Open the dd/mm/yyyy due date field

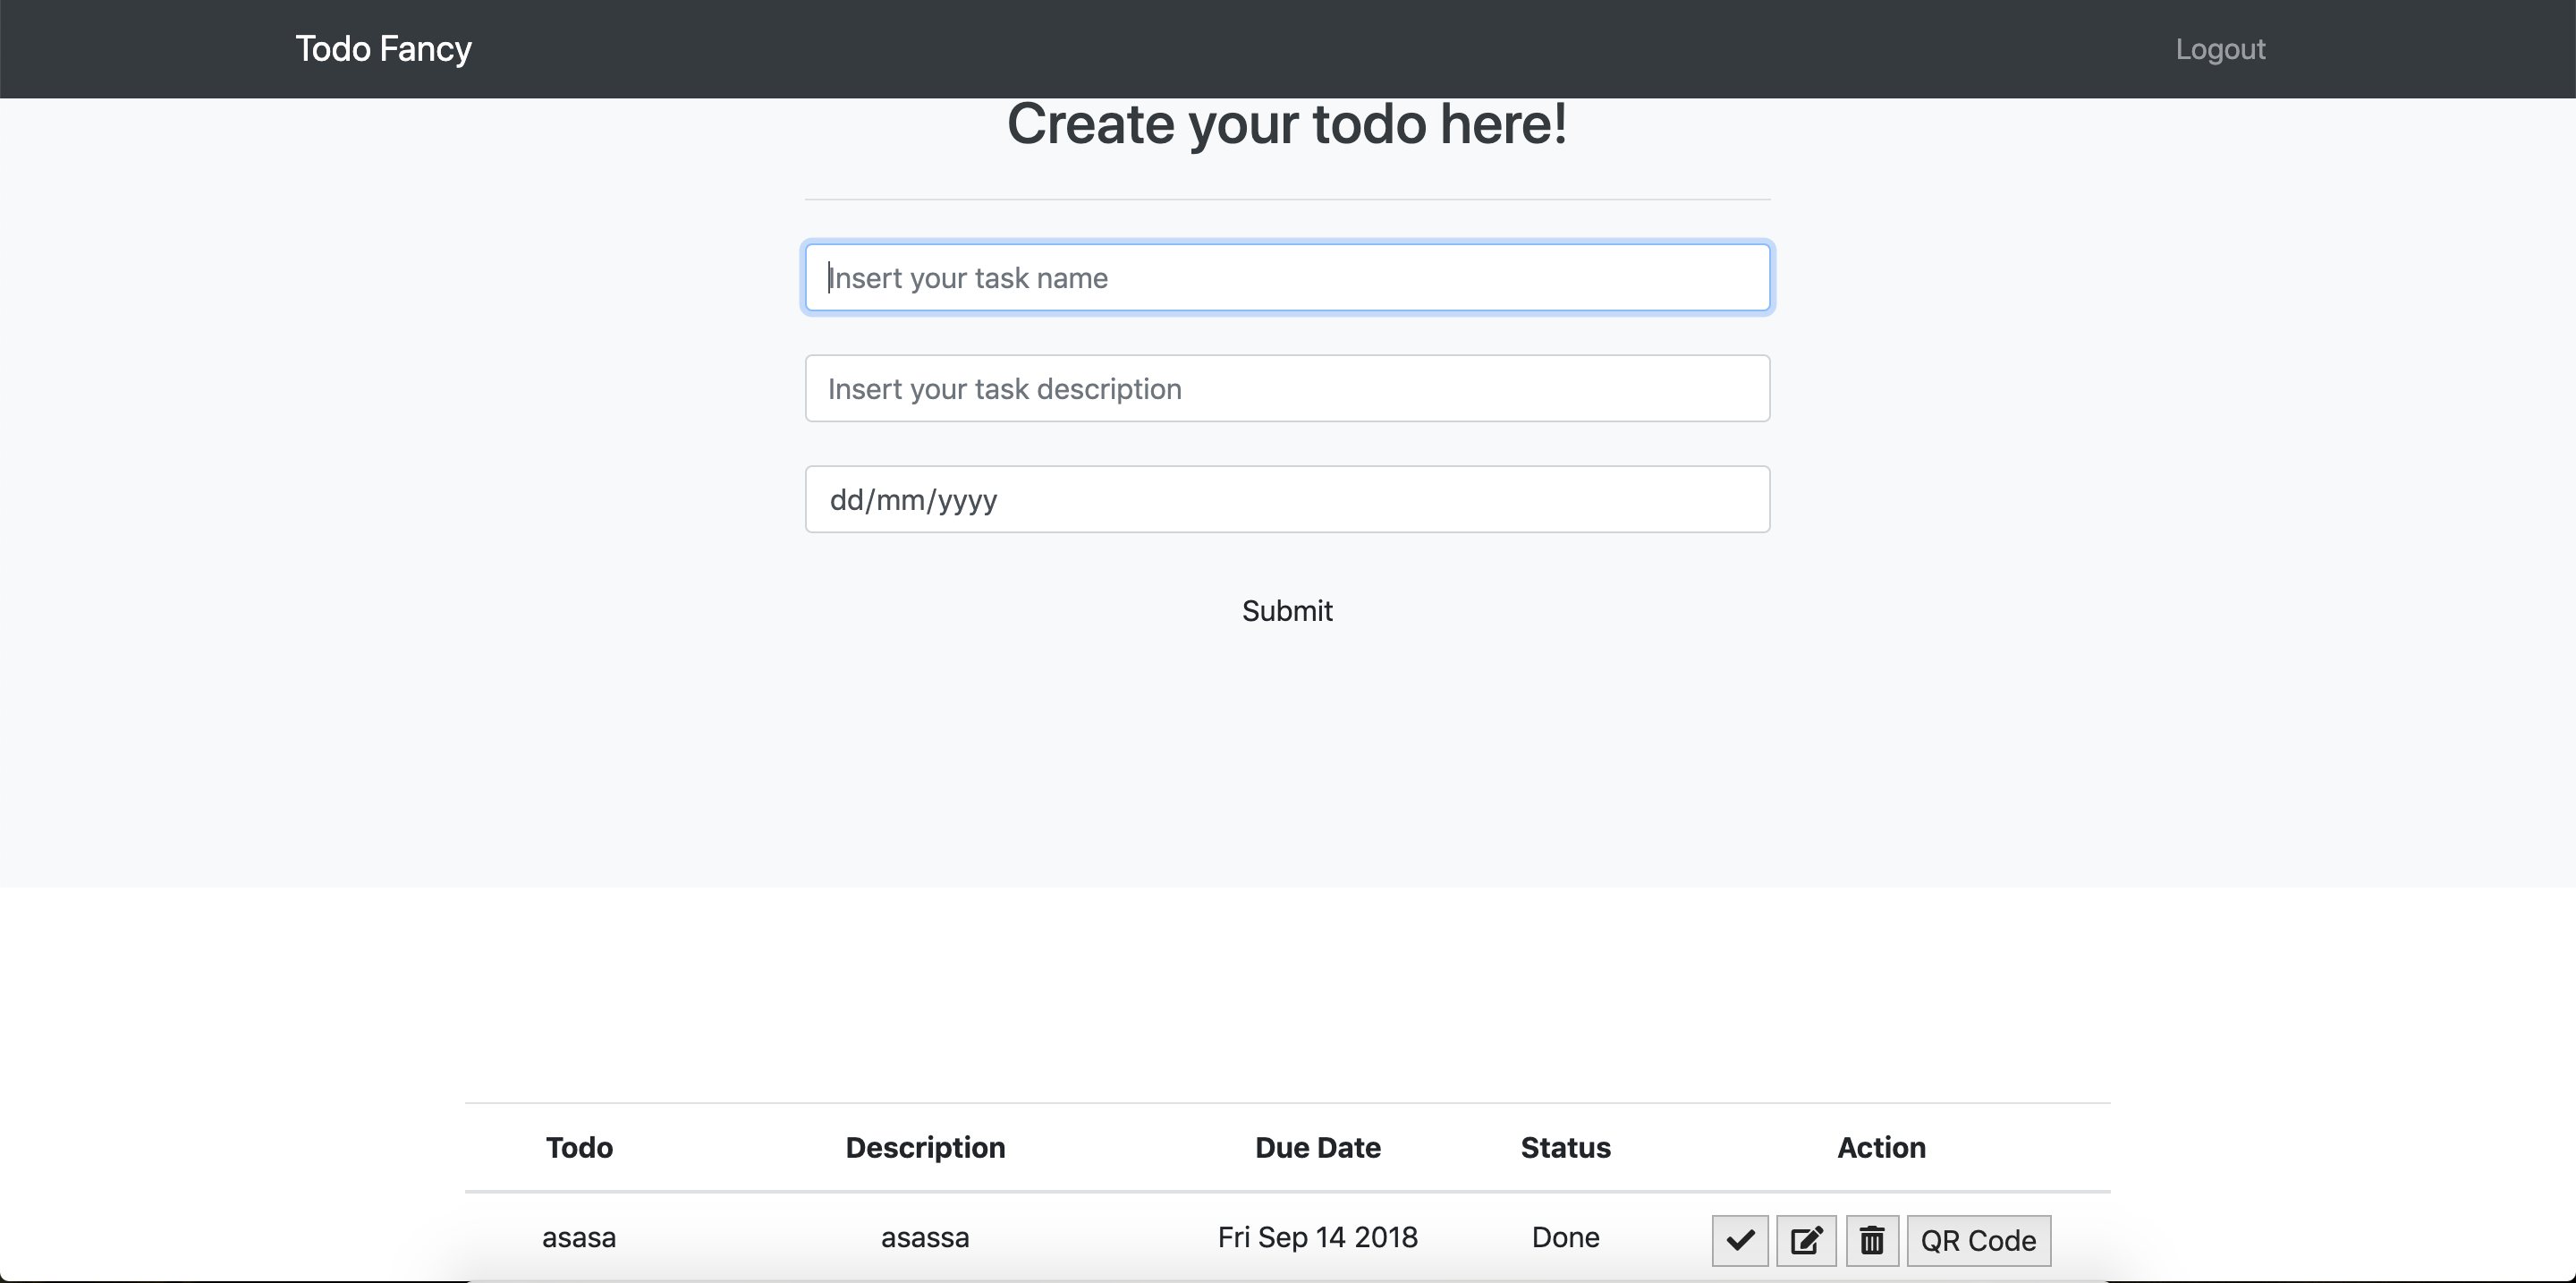[1287, 499]
